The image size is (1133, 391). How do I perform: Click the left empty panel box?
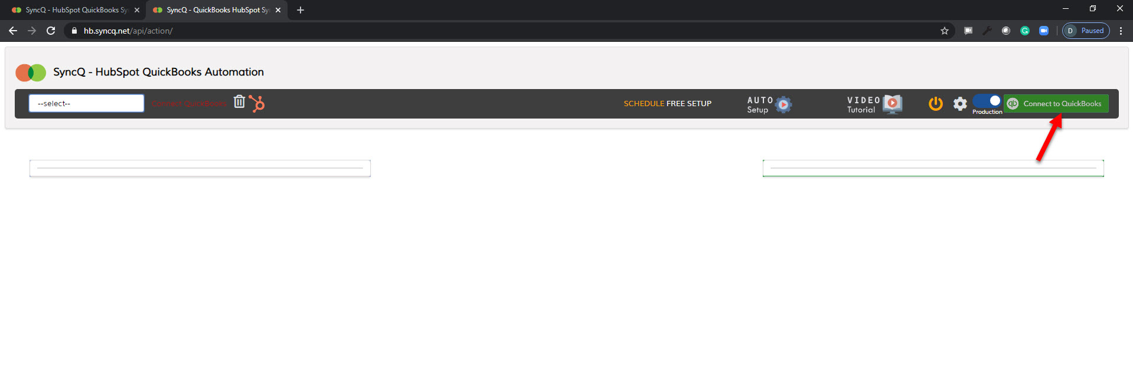pos(200,168)
